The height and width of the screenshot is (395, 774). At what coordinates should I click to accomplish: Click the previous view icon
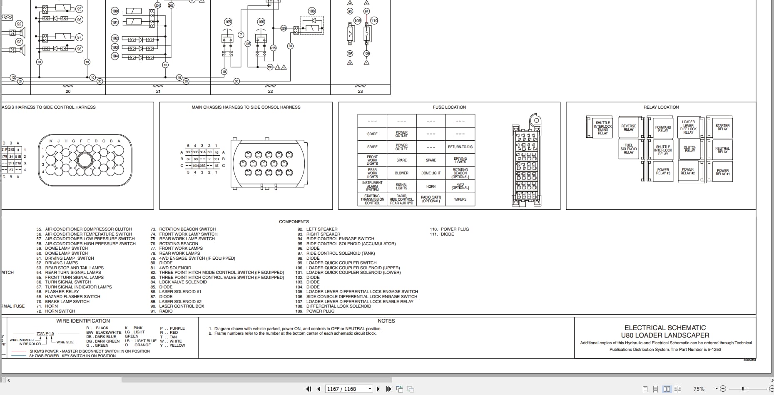point(400,389)
